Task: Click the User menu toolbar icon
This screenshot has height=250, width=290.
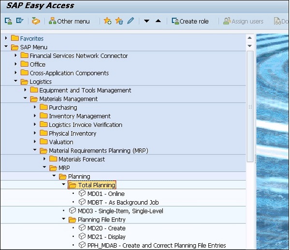Action: pyautogui.click(x=8, y=21)
